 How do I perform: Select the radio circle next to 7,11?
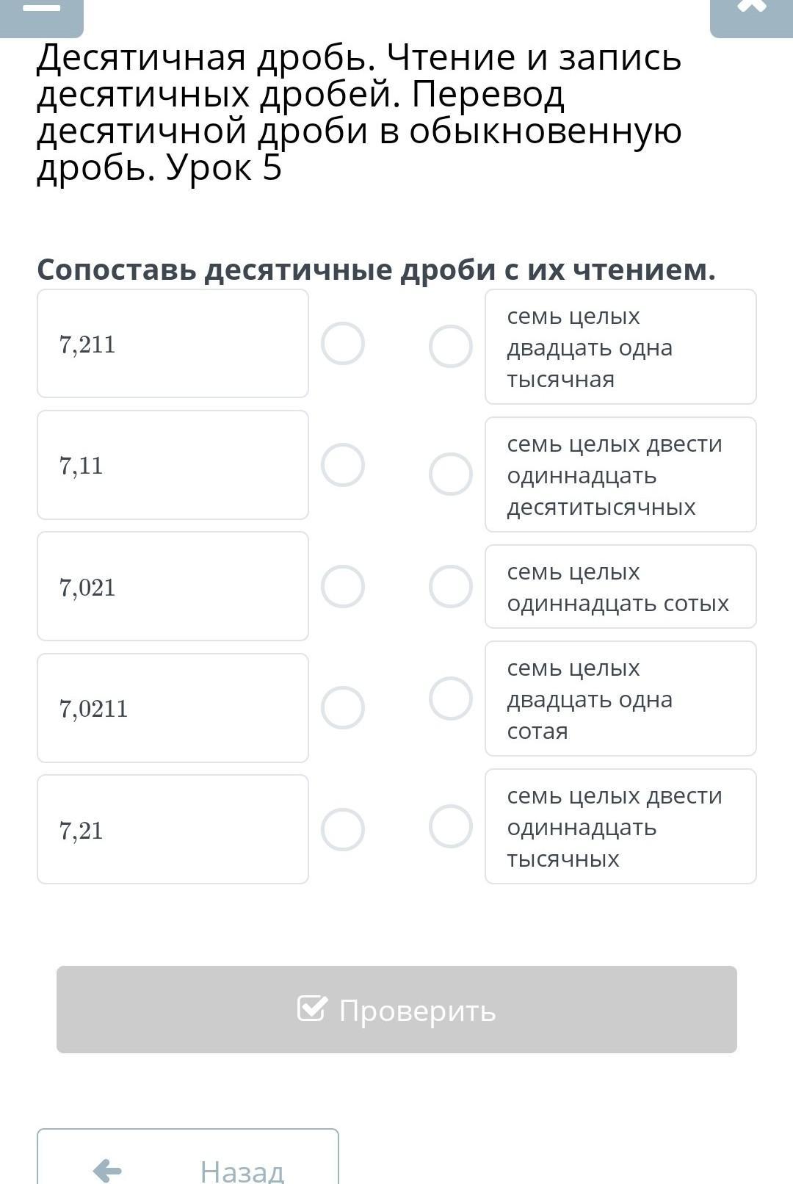pyautogui.click(x=343, y=465)
